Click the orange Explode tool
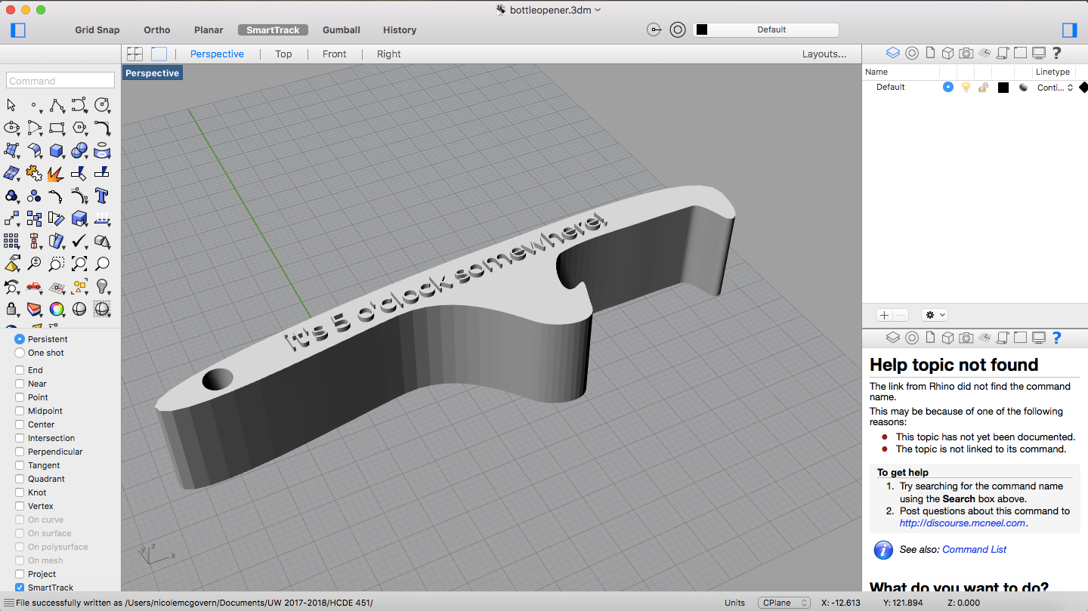Screen dimensions: 1088x611 coord(57,173)
